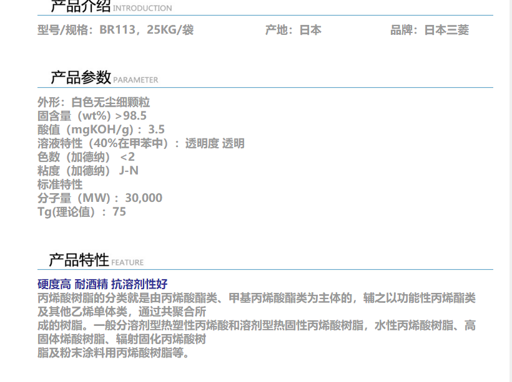Viewport: 512px width, 382px height.
Task: Click the 产地：日本 text
Action: [293, 30]
